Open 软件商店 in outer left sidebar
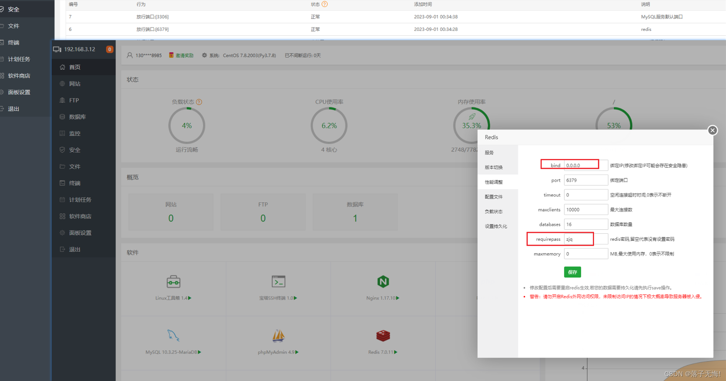This screenshot has height=381, width=726. 26,75
